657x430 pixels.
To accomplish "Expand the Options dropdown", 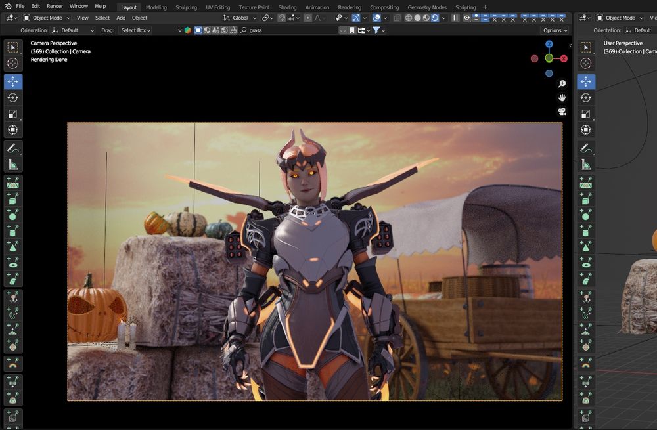I will tap(555, 30).
